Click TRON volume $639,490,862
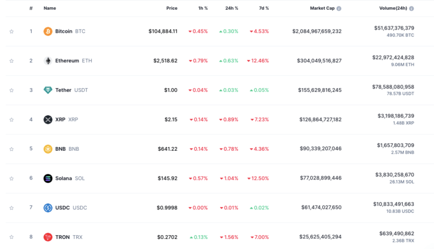This screenshot has width=434, height=249. 397,233
